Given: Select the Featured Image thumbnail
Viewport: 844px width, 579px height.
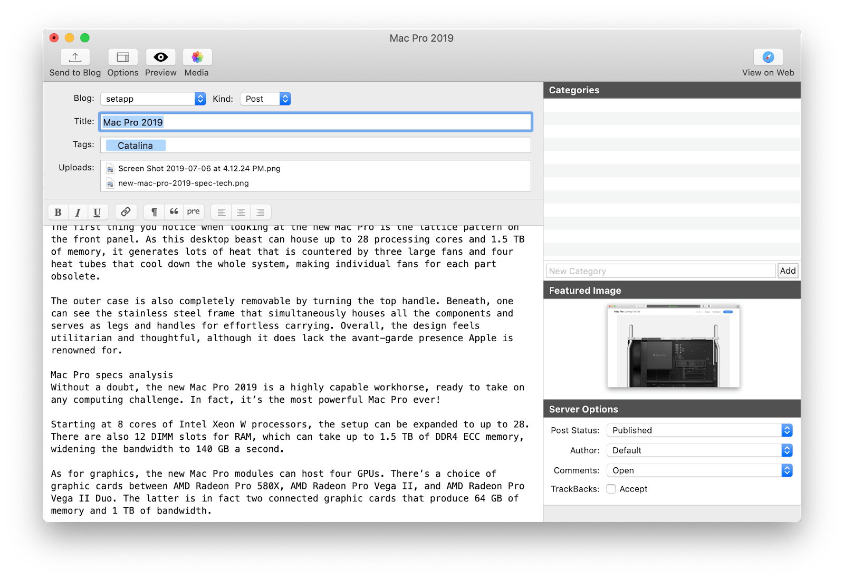Looking at the screenshot, I should point(672,346).
